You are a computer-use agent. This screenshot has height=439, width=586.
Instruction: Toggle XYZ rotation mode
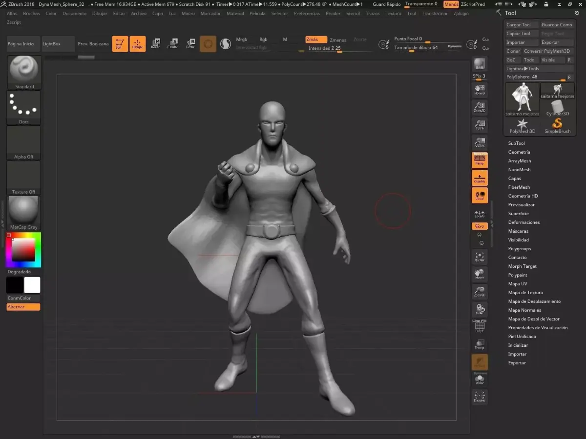click(x=480, y=226)
